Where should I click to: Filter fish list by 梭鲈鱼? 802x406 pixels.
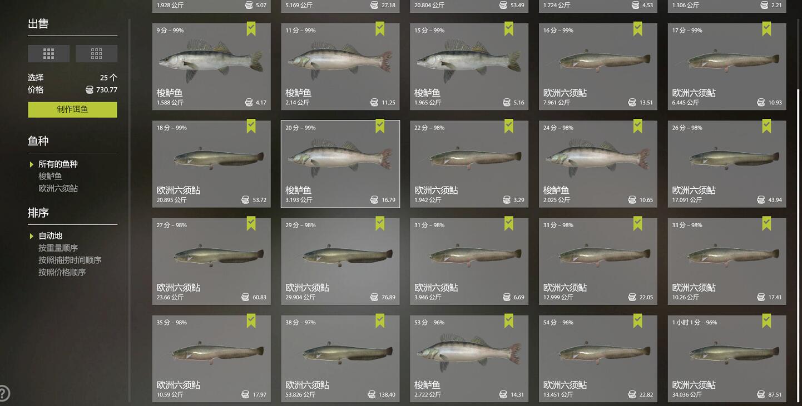click(50, 176)
